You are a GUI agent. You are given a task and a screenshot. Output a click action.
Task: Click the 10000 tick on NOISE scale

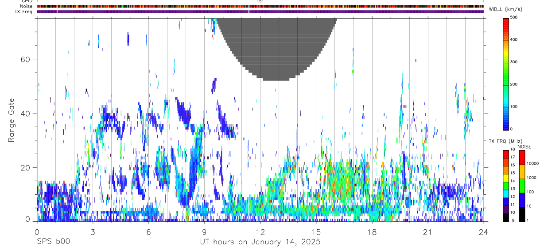533,163
